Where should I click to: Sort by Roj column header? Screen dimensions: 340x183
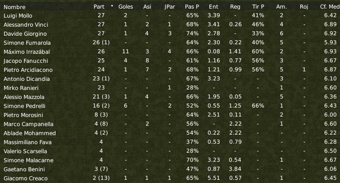(304, 7)
